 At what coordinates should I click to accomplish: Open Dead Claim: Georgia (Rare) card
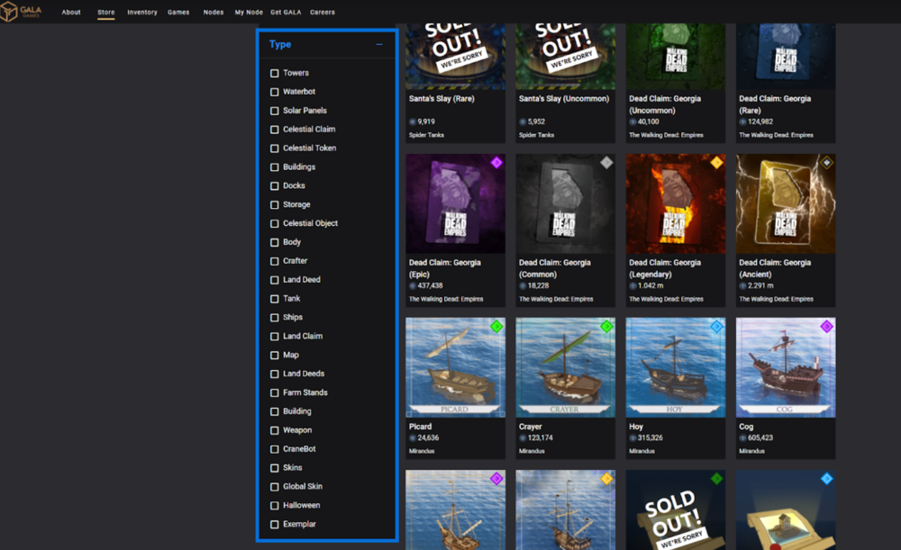tap(786, 83)
